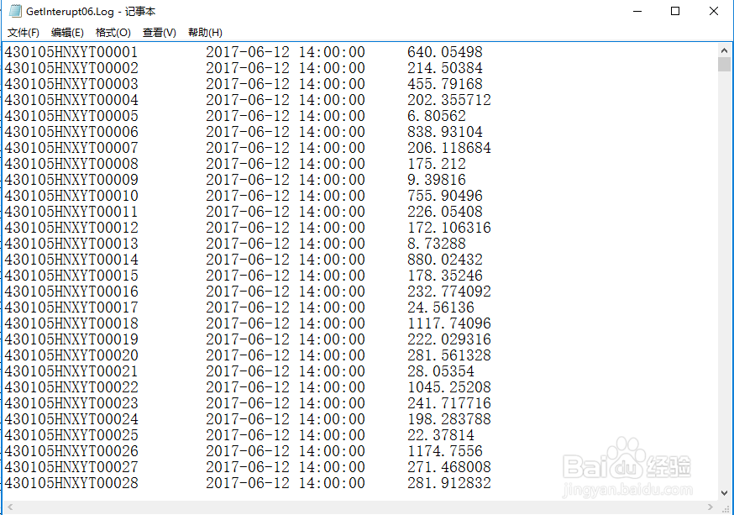Open the 查看(V) menu
734x515 pixels.
coord(160,32)
